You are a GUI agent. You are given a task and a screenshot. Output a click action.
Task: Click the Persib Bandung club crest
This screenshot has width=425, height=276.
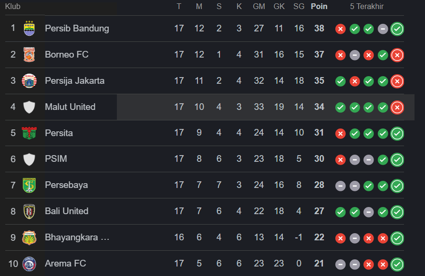29,29
